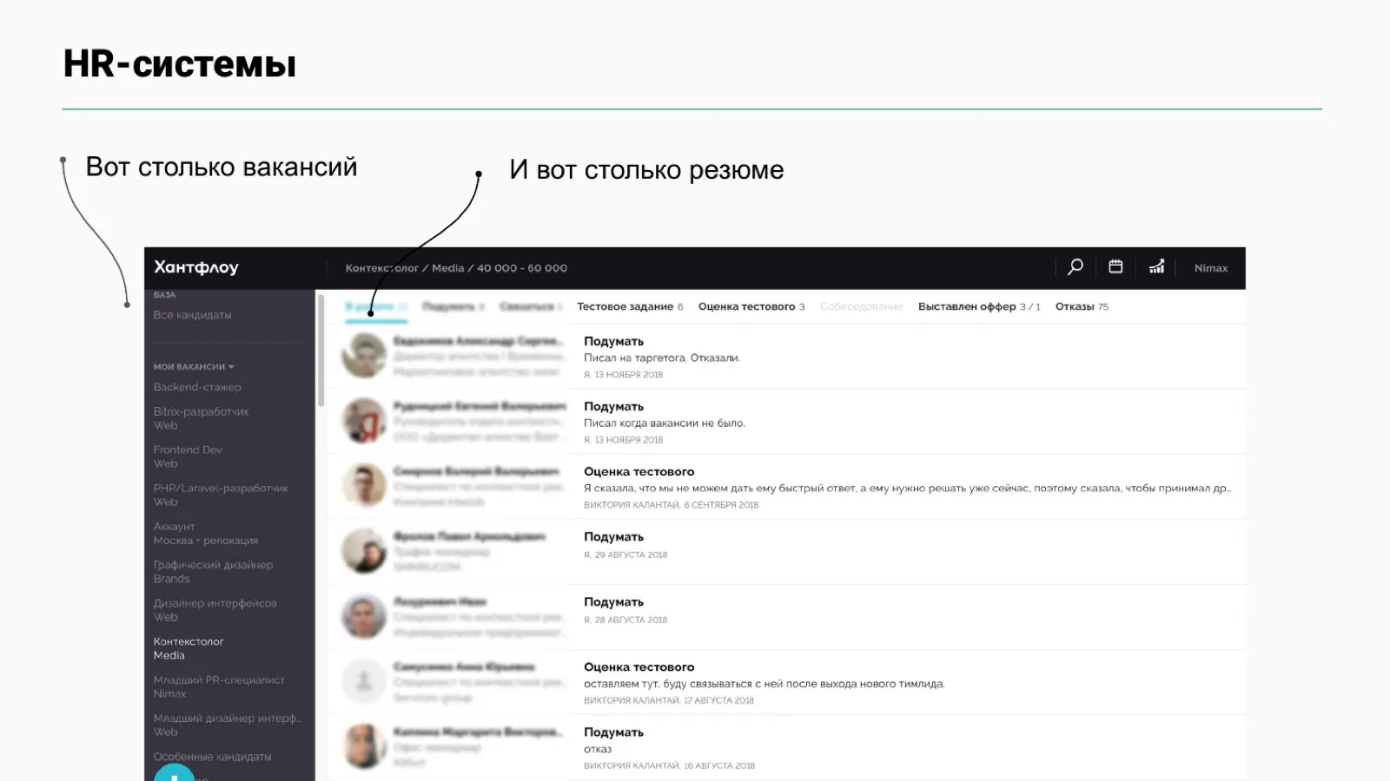Click the long comment starting "Я сказала, что"
The height and width of the screenshot is (781, 1390).
[x=907, y=489]
